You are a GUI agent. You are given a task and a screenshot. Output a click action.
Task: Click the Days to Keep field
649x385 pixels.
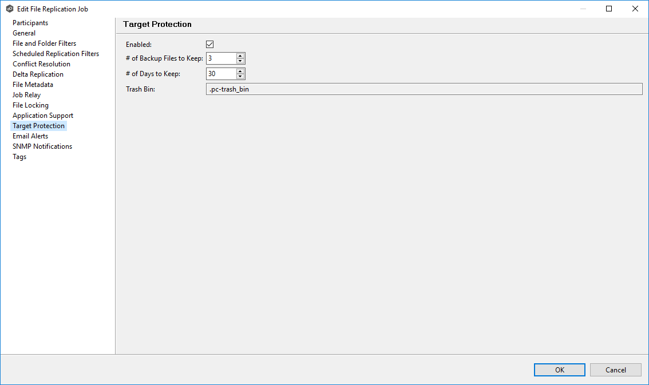(x=221, y=74)
